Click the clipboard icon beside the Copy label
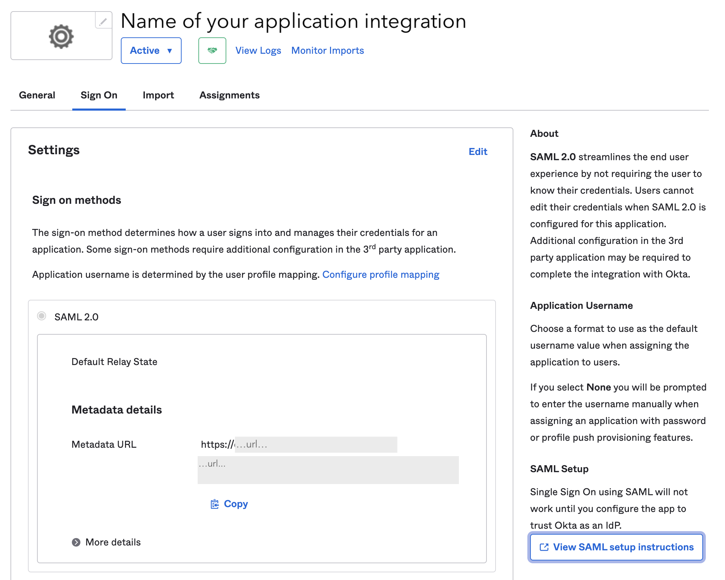The height and width of the screenshot is (580, 725). [214, 504]
